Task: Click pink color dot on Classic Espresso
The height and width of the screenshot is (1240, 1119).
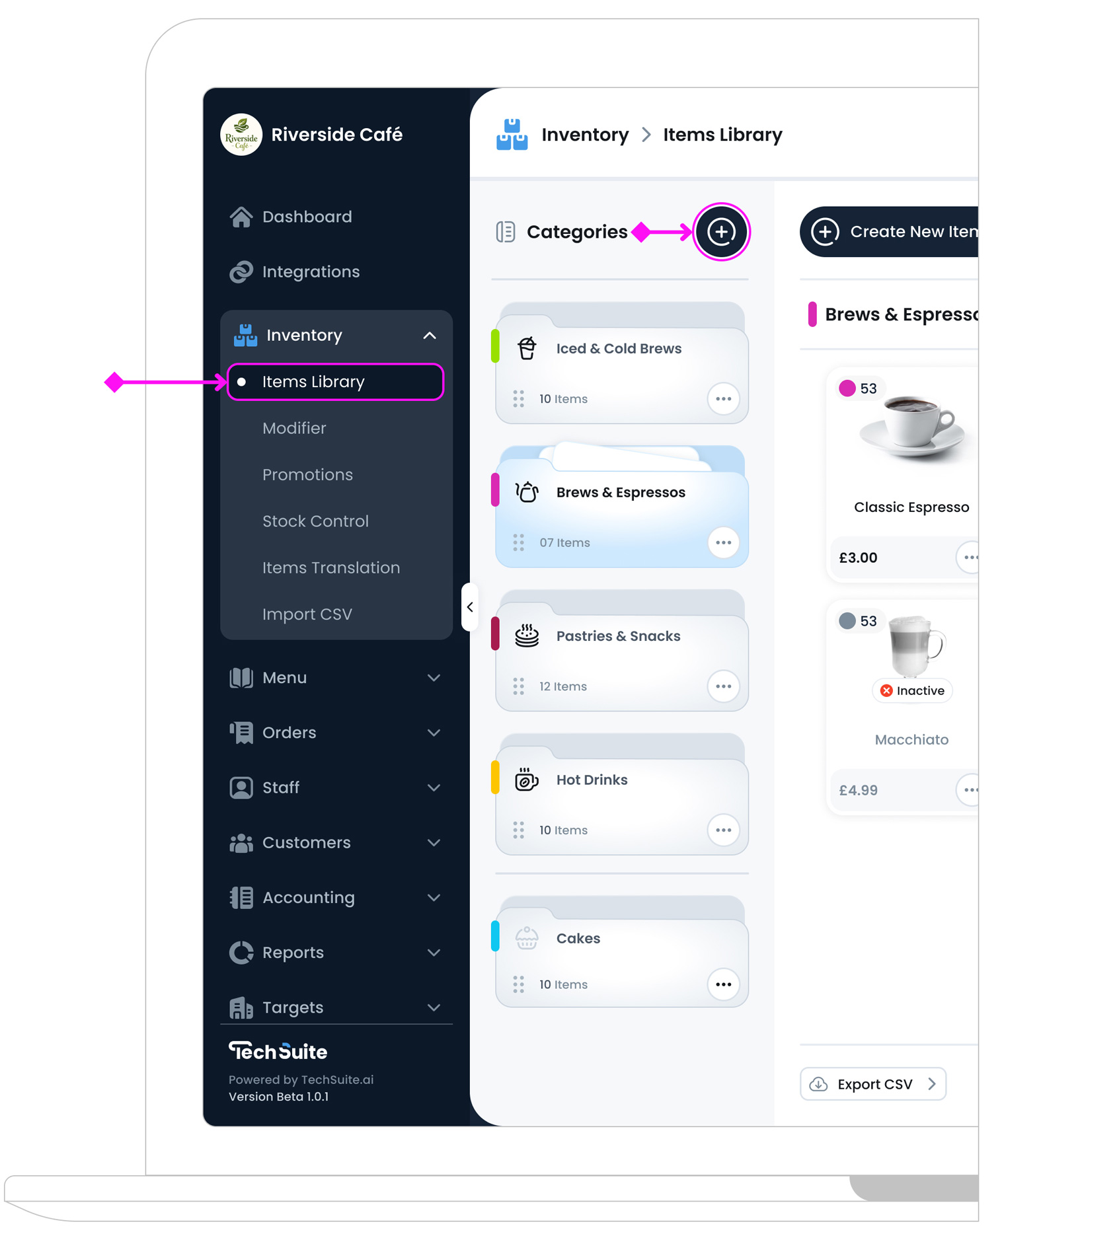Action: pyautogui.click(x=847, y=388)
